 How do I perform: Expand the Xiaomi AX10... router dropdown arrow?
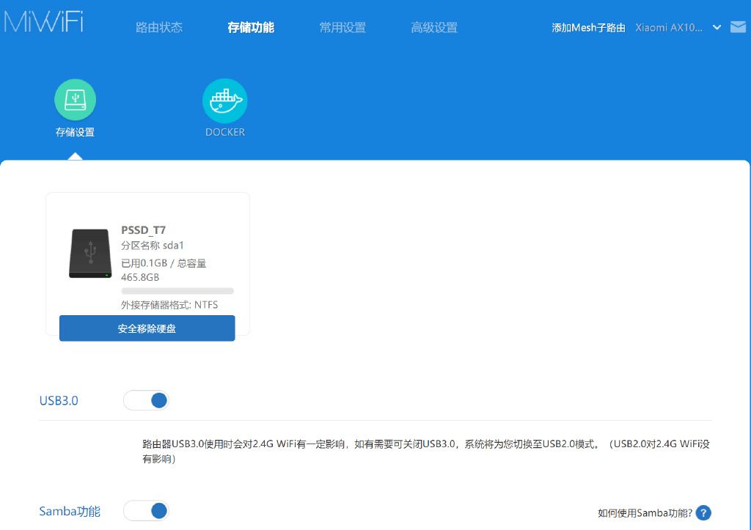tap(717, 27)
